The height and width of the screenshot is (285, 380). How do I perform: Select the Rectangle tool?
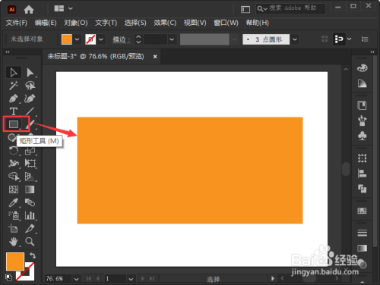pyautogui.click(x=14, y=124)
